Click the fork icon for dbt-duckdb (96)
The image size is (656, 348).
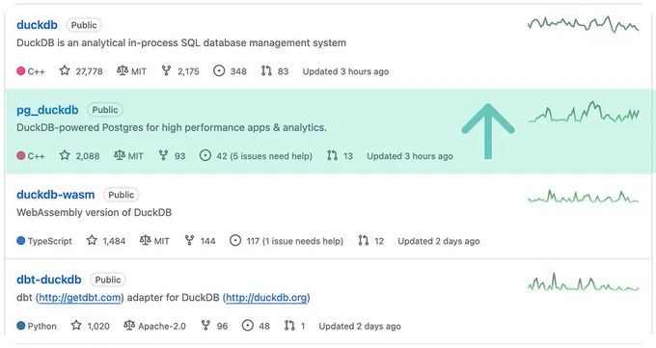205,326
